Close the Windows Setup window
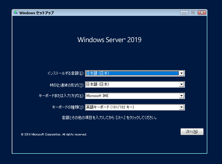The height and width of the screenshot is (164, 222). tap(202, 13)
